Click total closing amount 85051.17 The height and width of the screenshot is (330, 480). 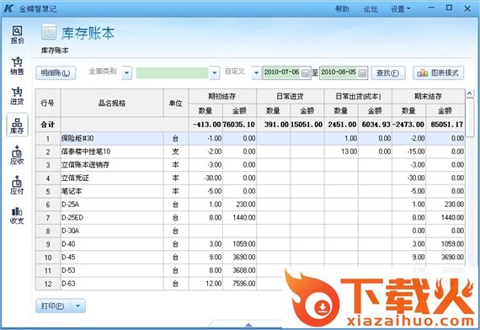pos(446,125)
